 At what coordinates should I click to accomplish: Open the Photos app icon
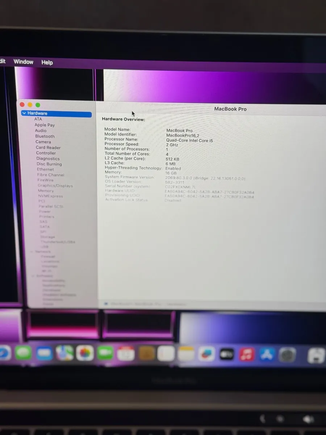85,353
